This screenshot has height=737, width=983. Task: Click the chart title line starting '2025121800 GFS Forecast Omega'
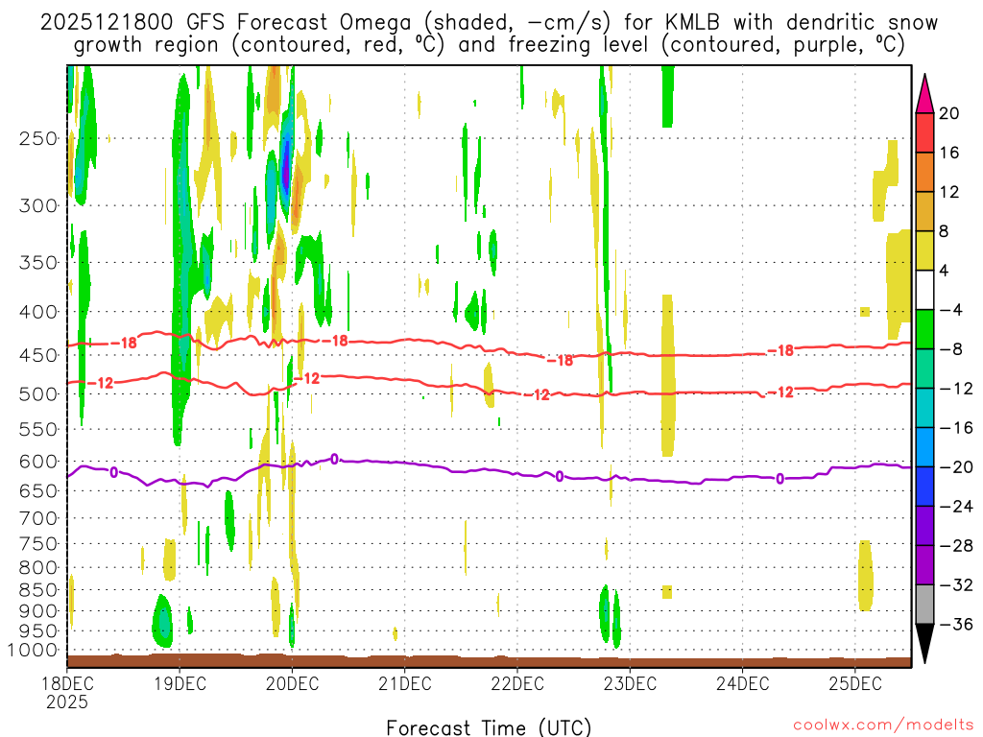click(x=489, y=23)
